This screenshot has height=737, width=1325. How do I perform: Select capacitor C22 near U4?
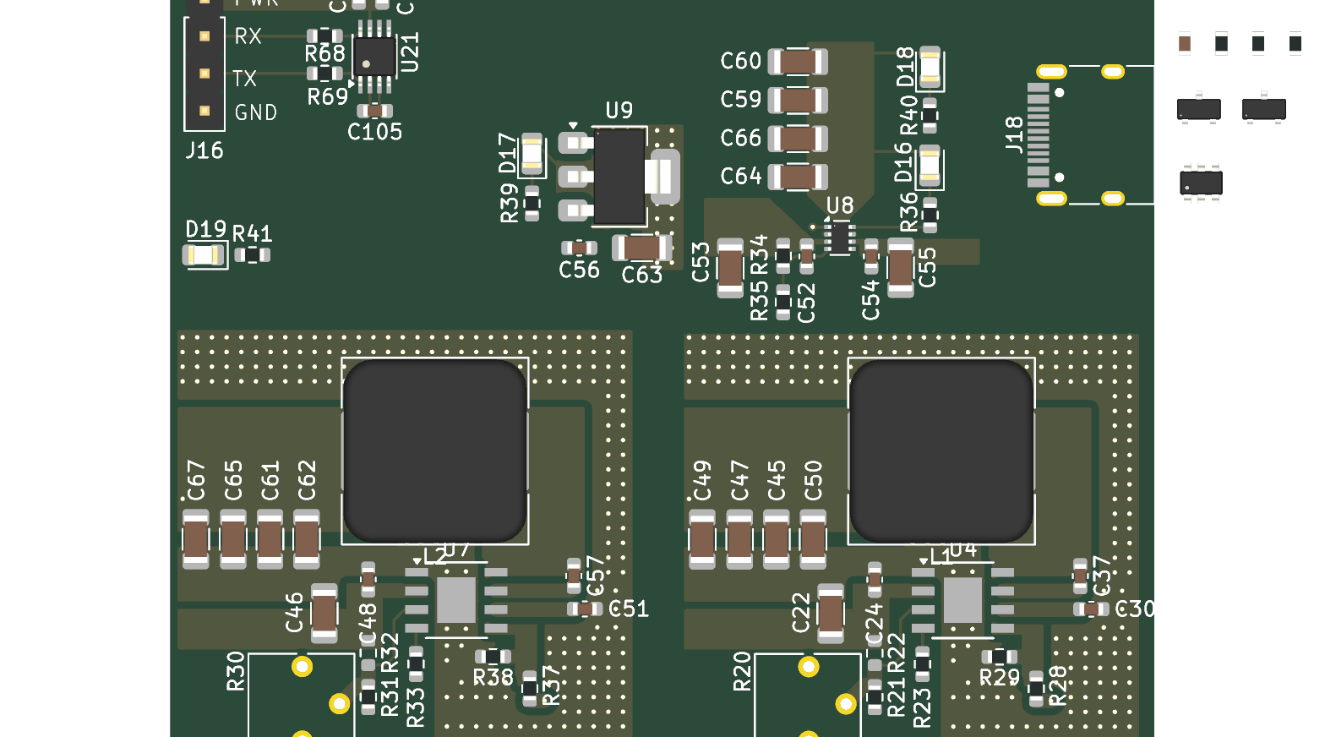point(830,613)
